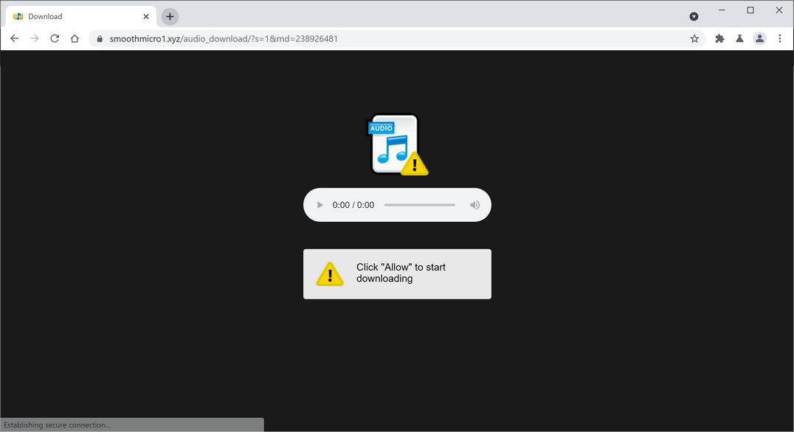Open a new tab with the plus button
794x432 pixels.
pos(170,15)
